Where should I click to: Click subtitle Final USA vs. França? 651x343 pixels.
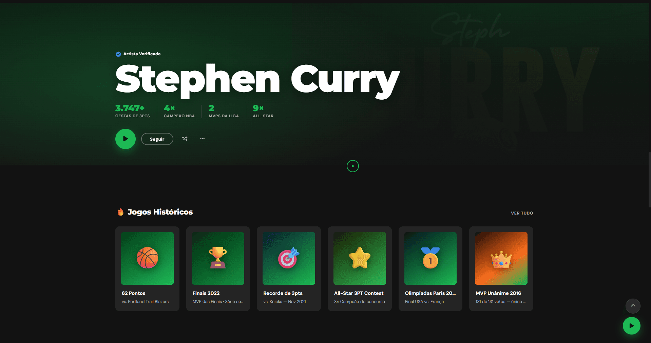point(424,302)
